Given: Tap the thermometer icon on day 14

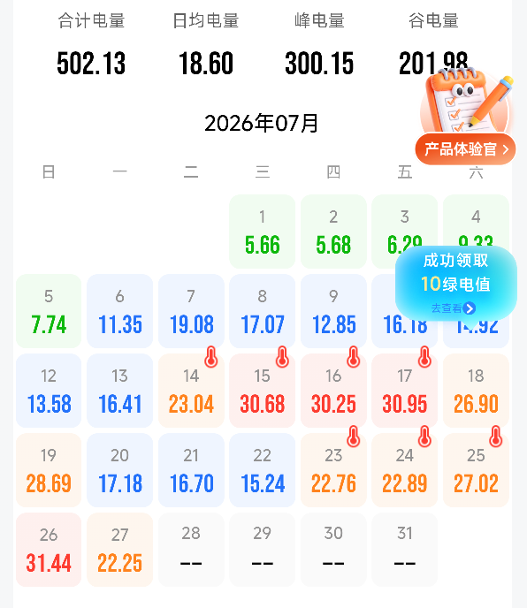Looking at the screenshot, I should click(211, 357).
